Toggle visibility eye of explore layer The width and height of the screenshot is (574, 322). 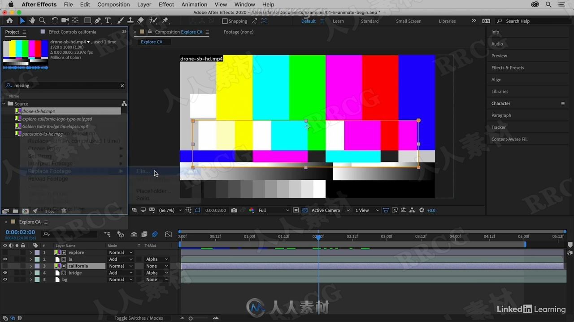5,253
